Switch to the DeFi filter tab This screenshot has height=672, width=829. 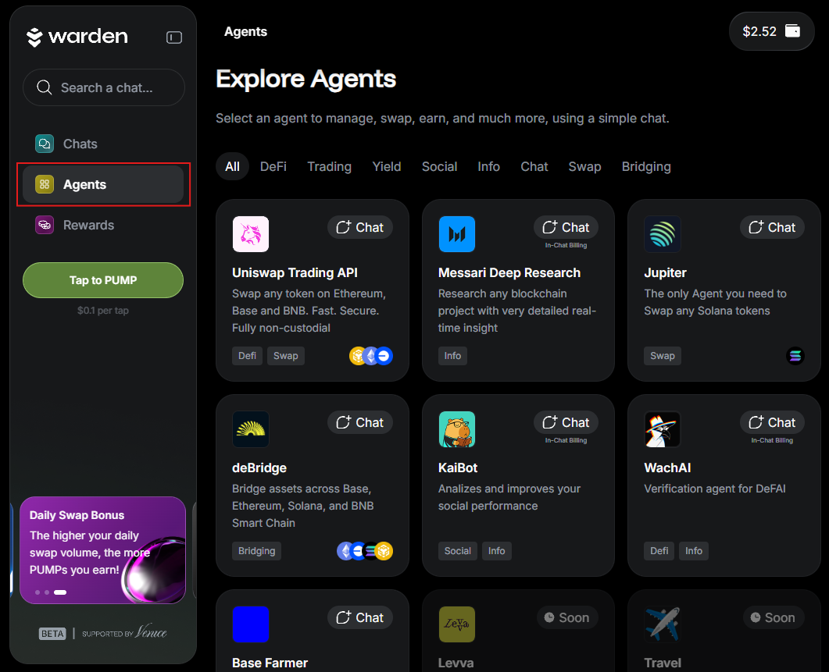[x=273, y=166]
